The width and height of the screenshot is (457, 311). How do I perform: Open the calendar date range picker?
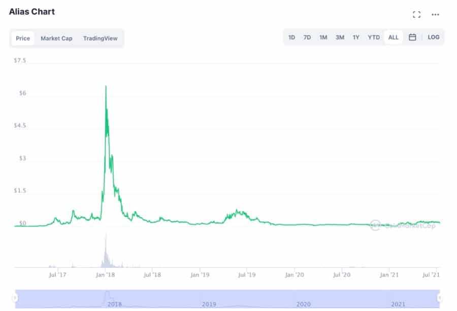[412, 38]
